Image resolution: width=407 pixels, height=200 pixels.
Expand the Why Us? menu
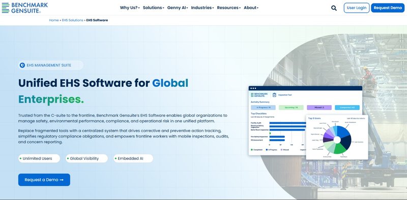tap(130, 8)
